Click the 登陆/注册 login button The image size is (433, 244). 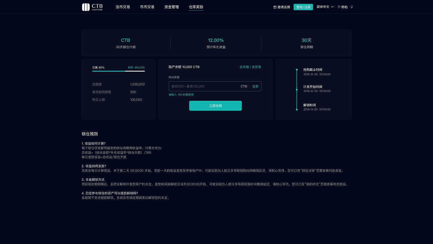point(303,6)
